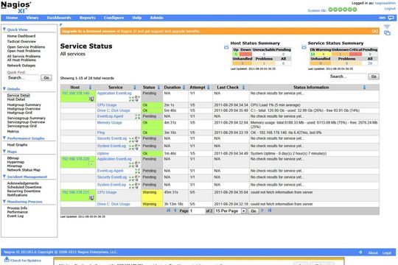Open the Views menu
This screenshot has width=398, height=265.
click(32, 18)
